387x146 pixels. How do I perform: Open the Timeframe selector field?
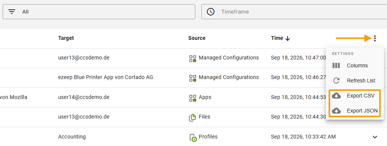point(294,12)
